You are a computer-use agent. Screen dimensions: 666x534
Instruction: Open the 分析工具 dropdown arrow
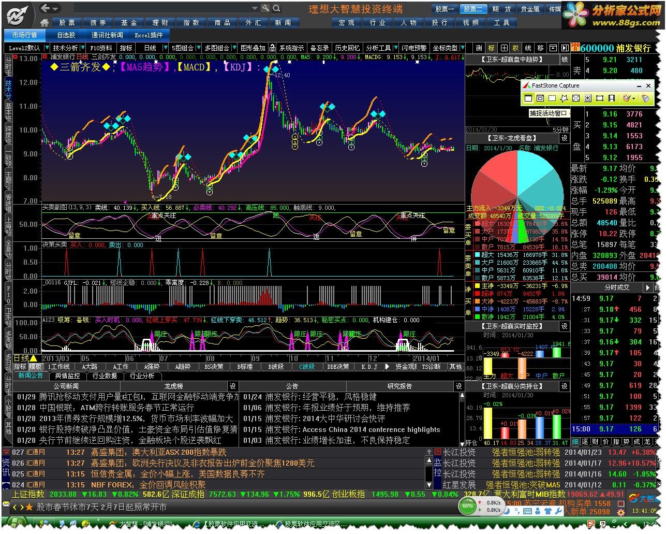395,48
